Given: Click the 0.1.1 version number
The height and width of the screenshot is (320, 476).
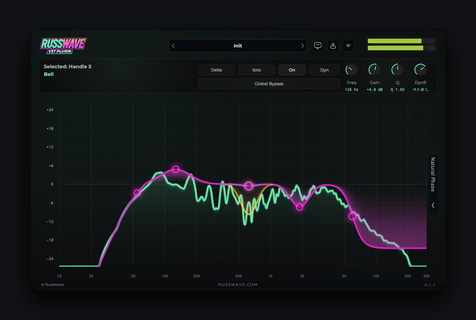Looking at the screenshot, I should [430, 285].
